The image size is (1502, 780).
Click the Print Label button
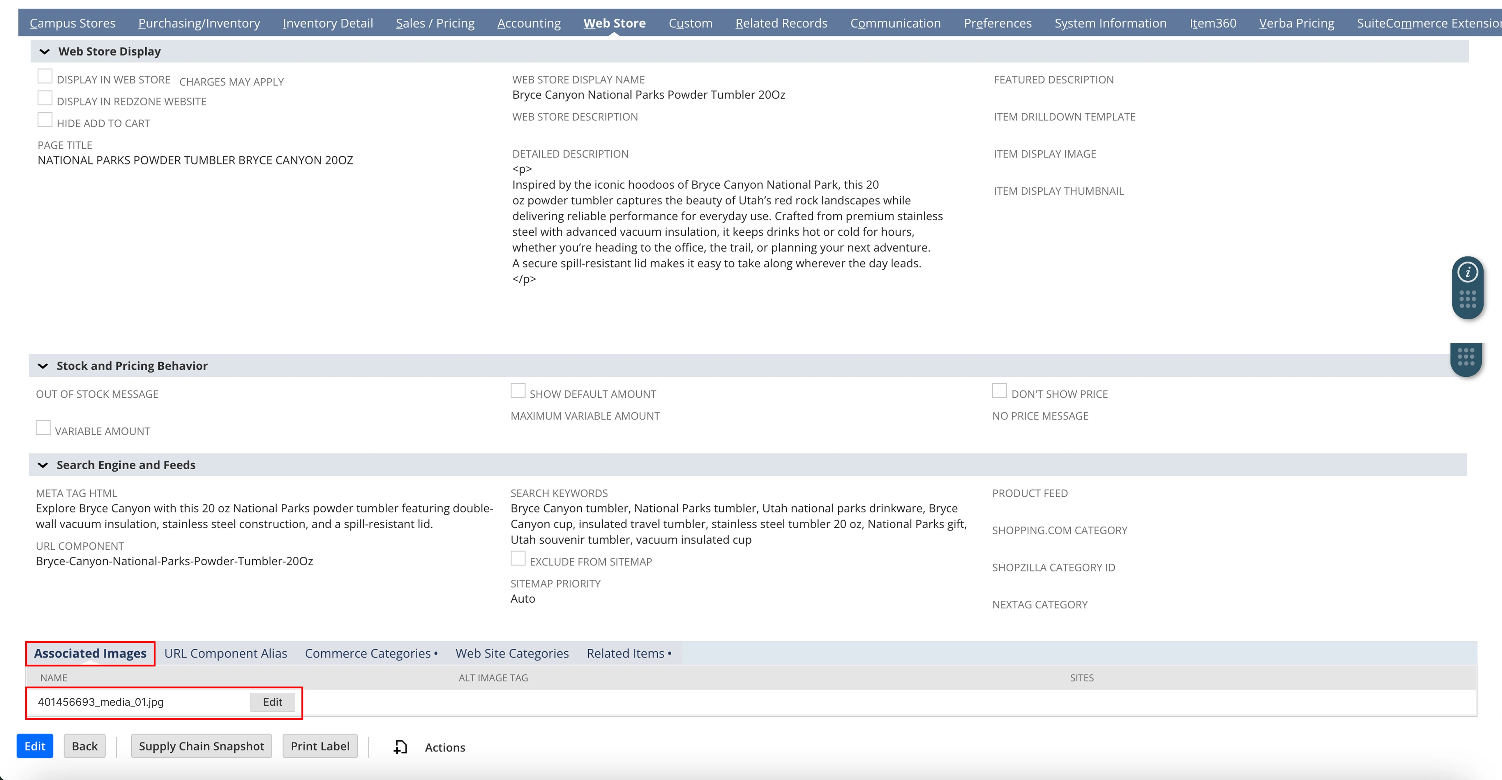320,746
